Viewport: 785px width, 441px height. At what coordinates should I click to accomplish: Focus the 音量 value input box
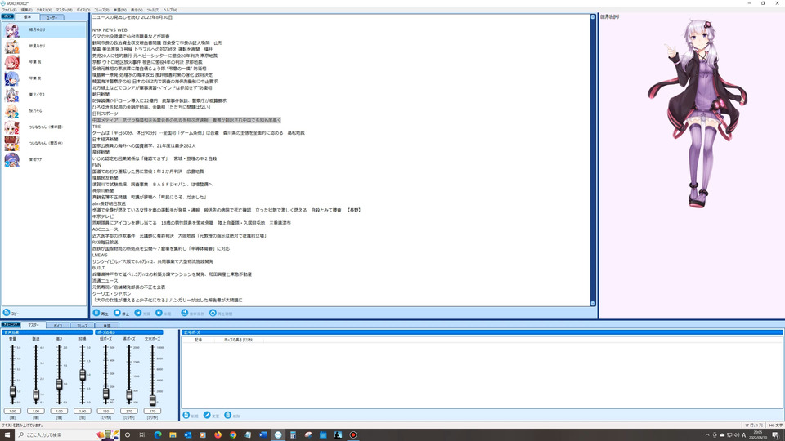point(12,411)
